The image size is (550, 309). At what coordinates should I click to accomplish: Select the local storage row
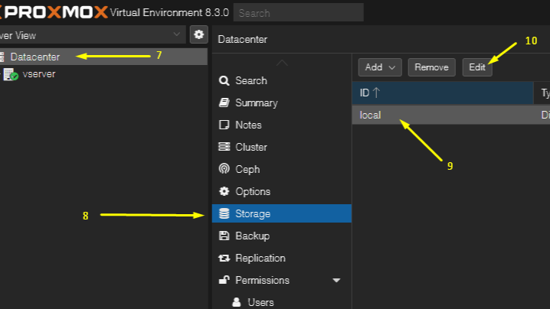click(x=451, y=115)
